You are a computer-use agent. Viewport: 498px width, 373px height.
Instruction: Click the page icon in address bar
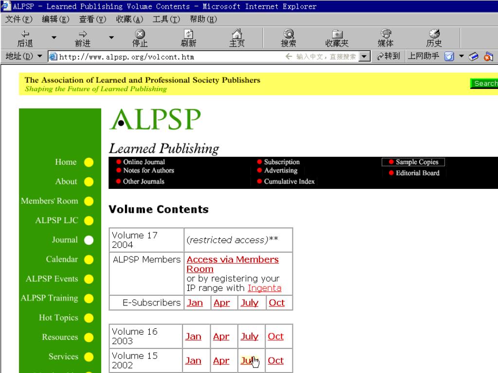(x=53, y=56)
